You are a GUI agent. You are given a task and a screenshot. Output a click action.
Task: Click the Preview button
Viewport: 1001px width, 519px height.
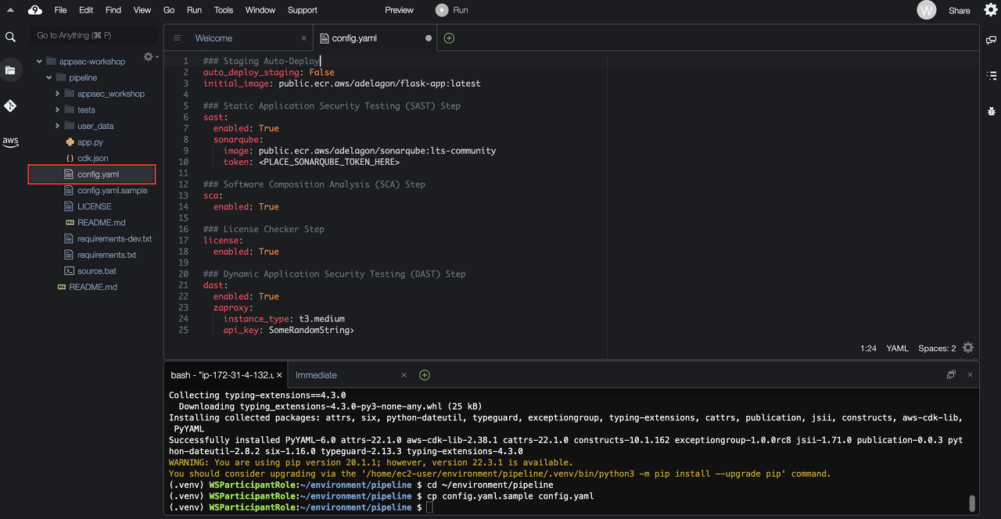click(x=399, y=10)
